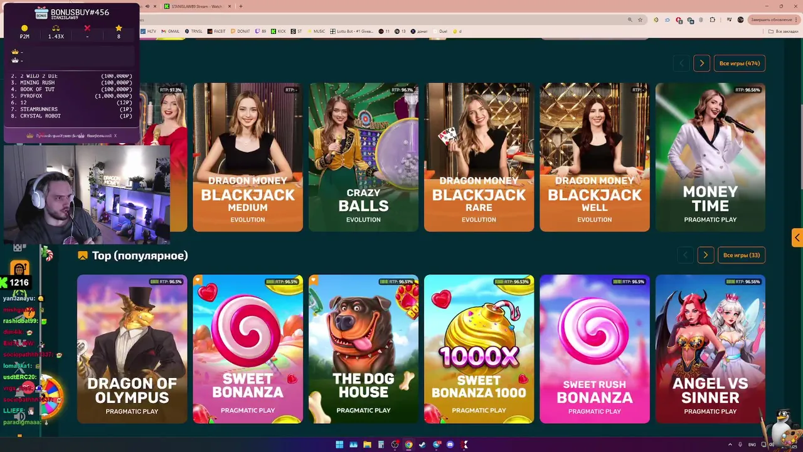Click the red X icon in the BonusBuy overlay
The width and height of the screenshot is (803, 452).
click(x=87, y=28)
